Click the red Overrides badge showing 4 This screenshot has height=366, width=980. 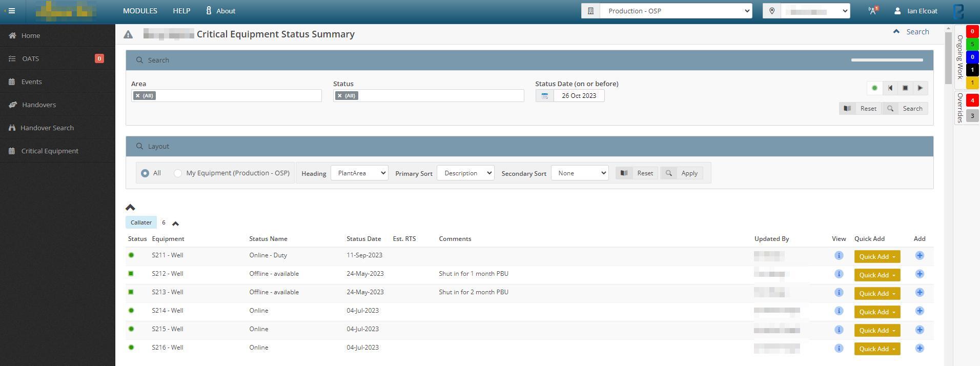click(x=972, y=100)
